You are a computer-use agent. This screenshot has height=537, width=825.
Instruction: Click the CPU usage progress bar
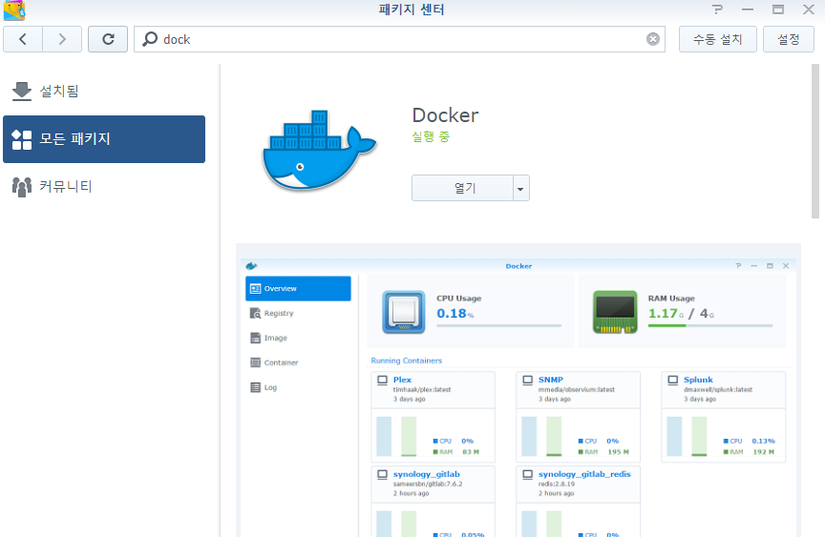pos(498,326)
